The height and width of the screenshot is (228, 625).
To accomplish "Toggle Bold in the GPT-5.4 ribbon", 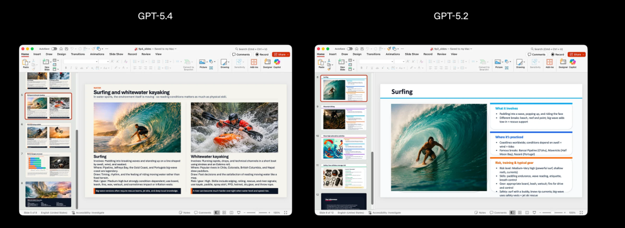I will [66, 68].
